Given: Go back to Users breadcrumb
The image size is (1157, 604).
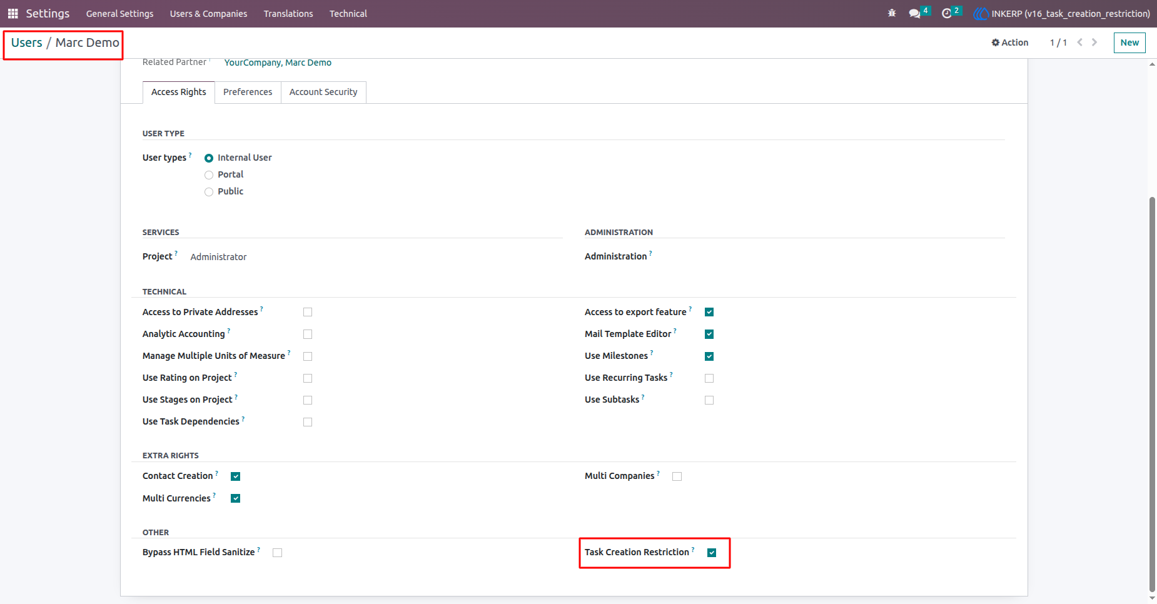Looking at the screenshot, I should point(27,43).
